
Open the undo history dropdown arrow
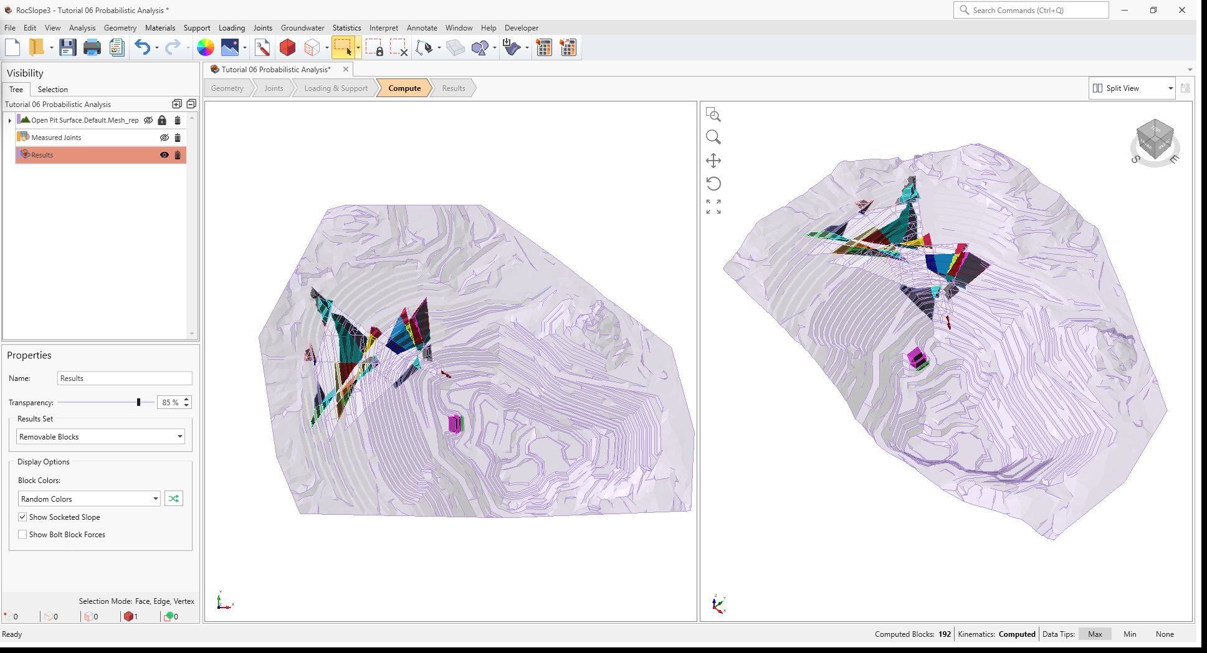(x=157, y=48)
